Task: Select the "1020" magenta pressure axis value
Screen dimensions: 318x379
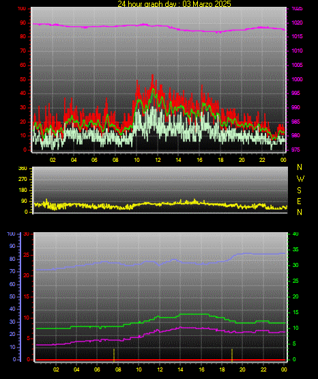Action: pos(298,23)
